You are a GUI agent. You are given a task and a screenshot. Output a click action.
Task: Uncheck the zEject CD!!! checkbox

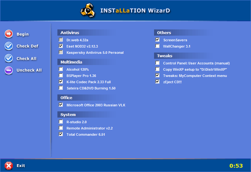pyautogui.click(x=158, y=82)
